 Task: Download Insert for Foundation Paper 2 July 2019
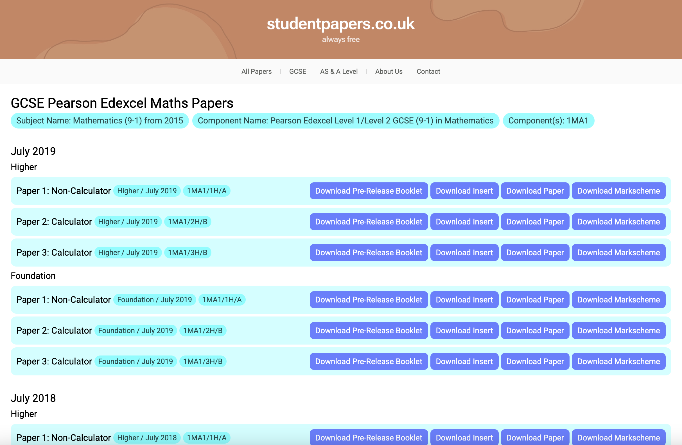coord(464,331)
